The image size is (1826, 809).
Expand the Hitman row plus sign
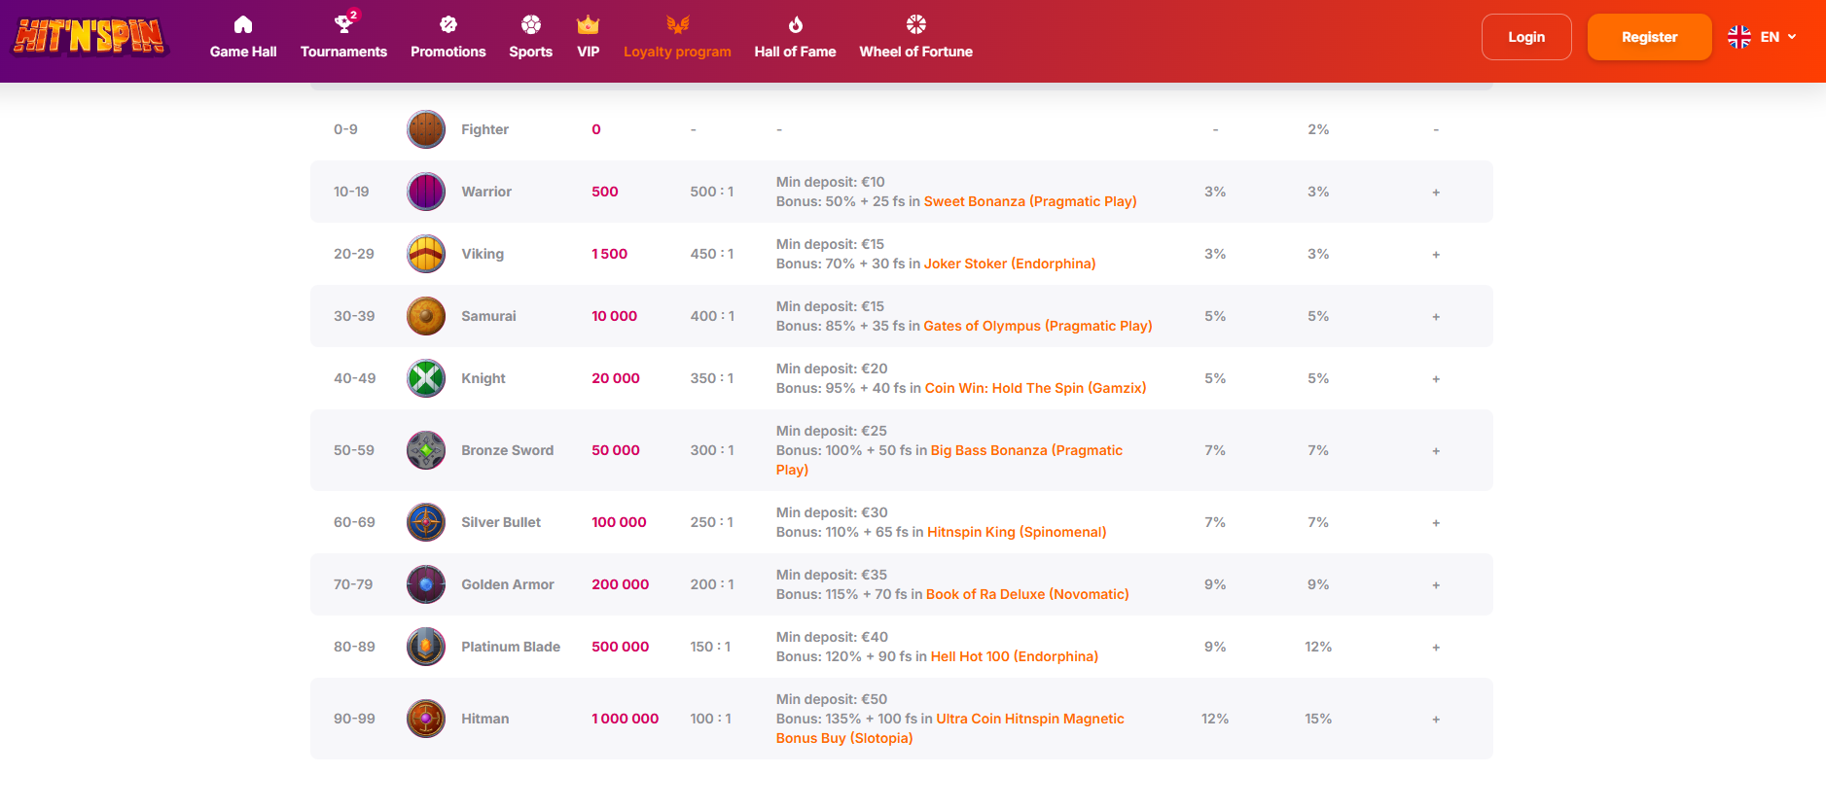pyautogui.click(x=1436, y=720)
